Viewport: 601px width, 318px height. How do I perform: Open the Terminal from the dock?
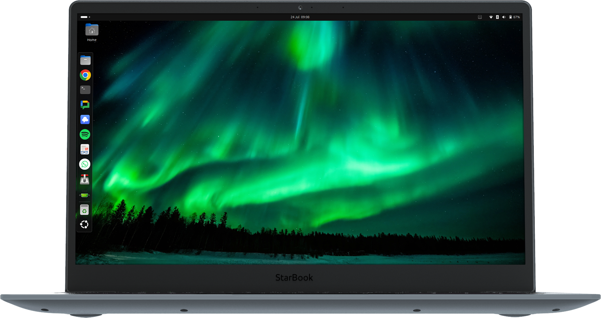coord(85,90)
